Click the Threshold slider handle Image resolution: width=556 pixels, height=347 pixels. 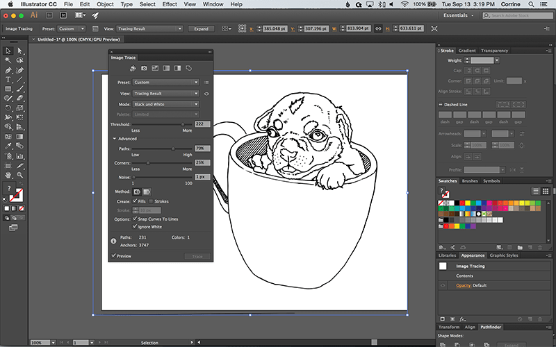(183, 124)
